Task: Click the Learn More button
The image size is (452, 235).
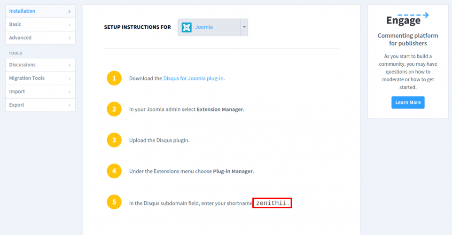Action: click(408, 102)
